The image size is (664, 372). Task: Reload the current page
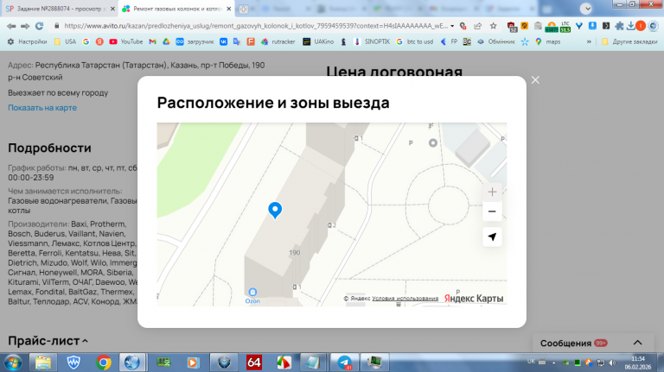tap(40, 26)
